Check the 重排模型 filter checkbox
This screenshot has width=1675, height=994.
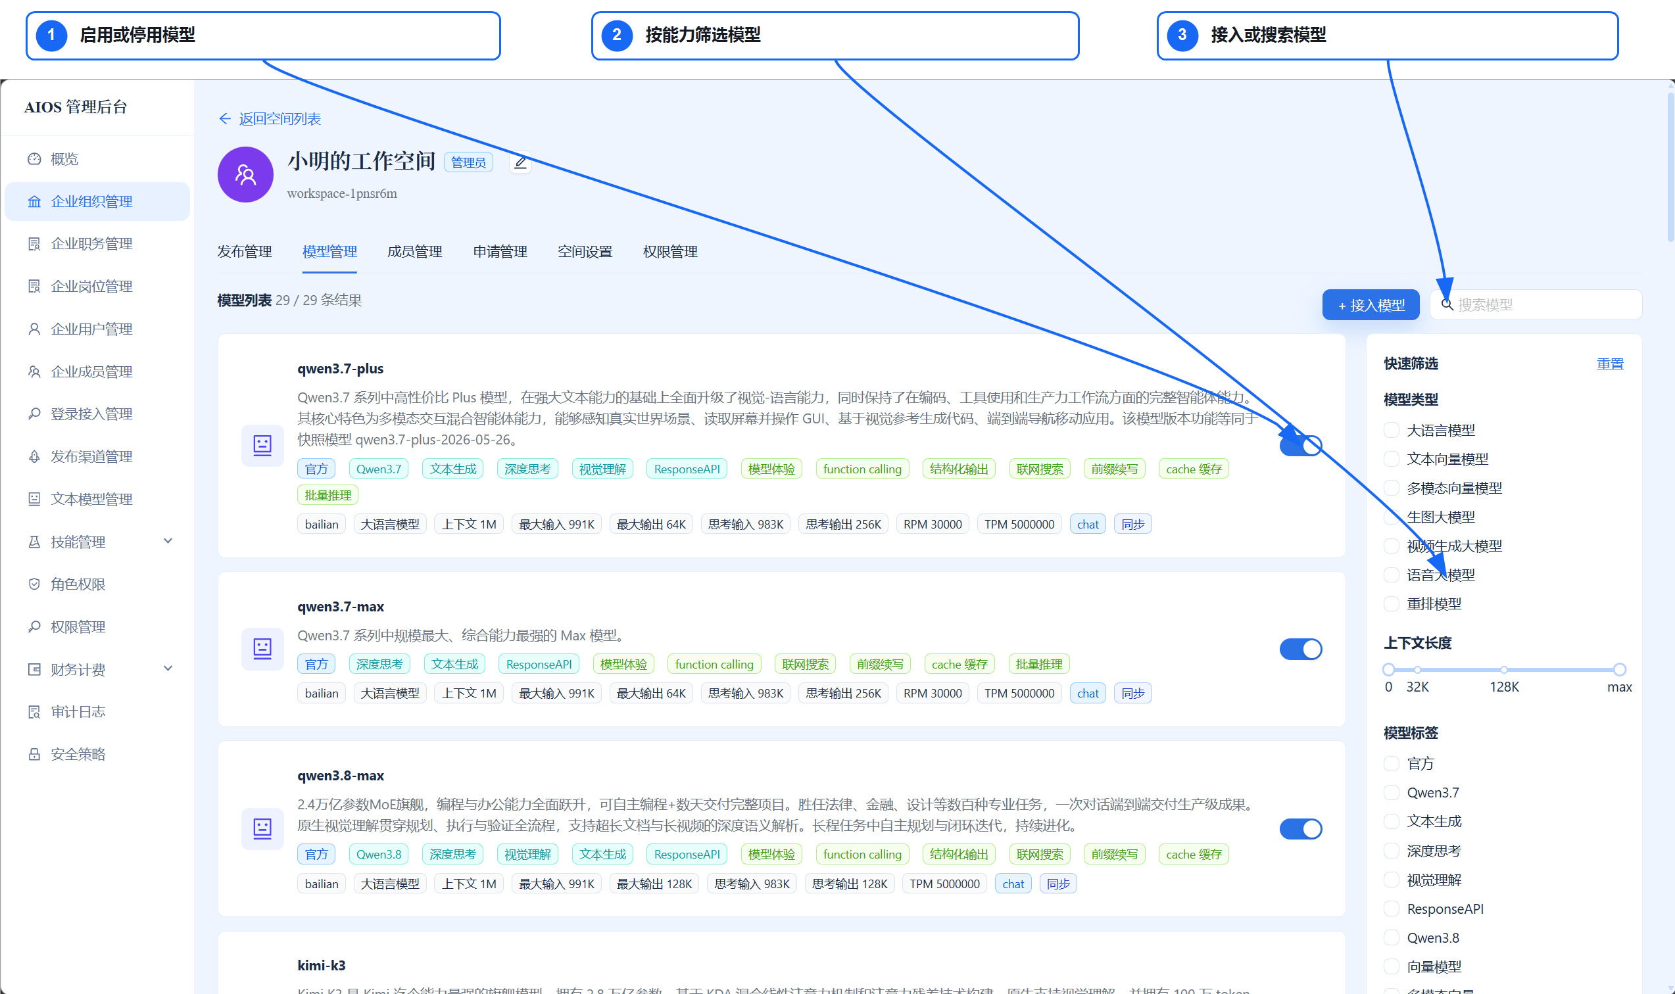tap(1392, 603)
